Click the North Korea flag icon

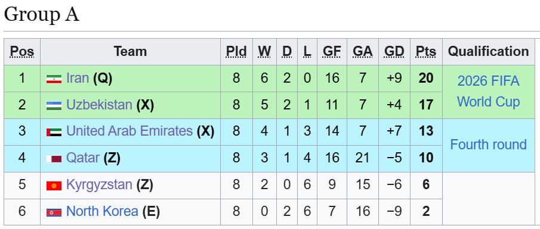click(x=54, y=212)
